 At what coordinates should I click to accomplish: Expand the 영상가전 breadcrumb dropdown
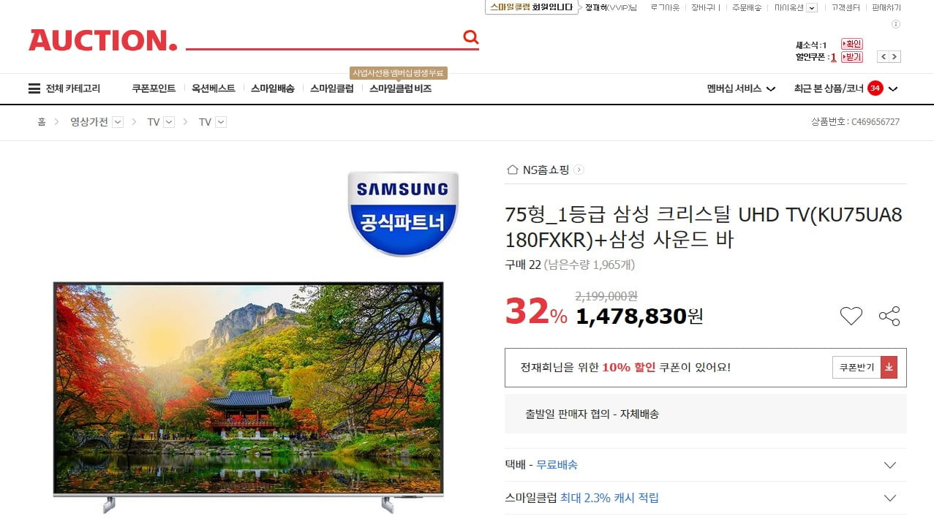pyautogui.click(x=118, y=122)
